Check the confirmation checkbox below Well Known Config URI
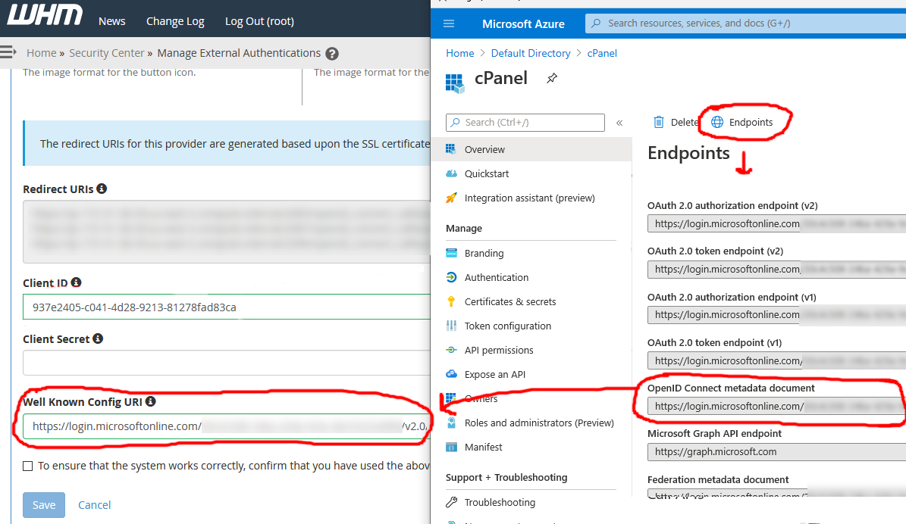906x524 pixels. coord(27,466)
